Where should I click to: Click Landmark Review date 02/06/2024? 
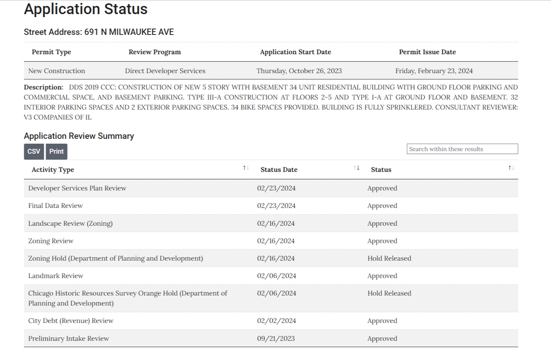[x=277, y=276]
